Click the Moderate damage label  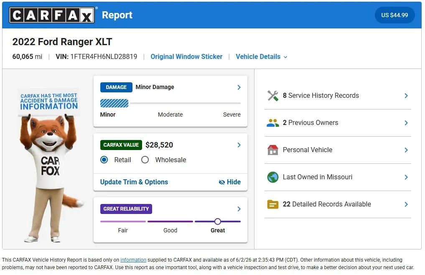(170, 115)
